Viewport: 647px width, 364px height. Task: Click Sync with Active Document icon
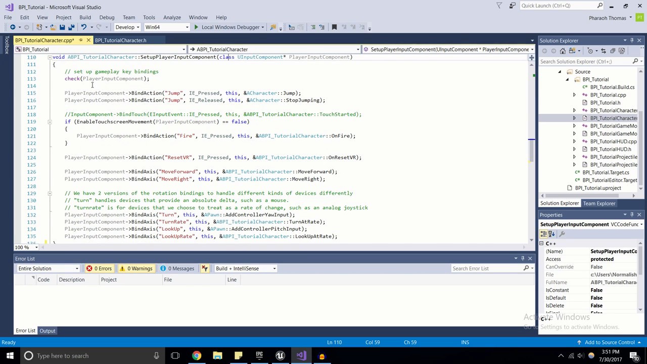click(x=604, y=51)
